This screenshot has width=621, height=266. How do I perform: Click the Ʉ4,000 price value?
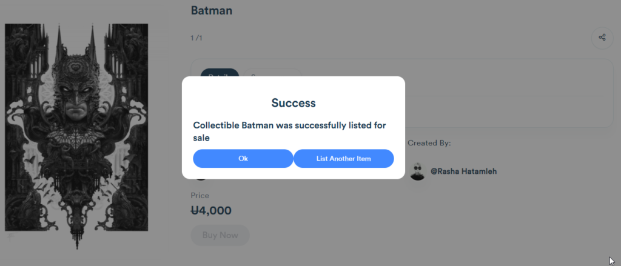(x=211, y=211)
